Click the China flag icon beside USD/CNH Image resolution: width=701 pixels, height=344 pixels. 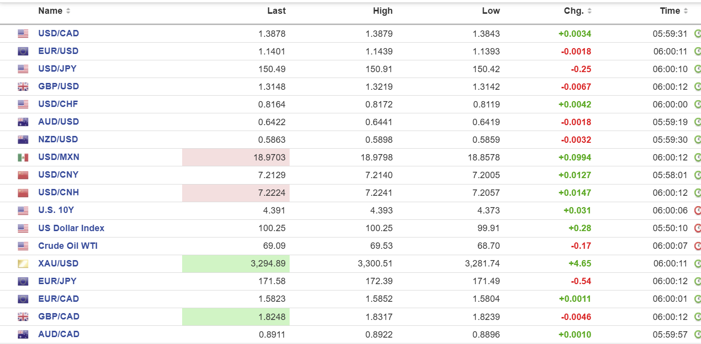23,192
